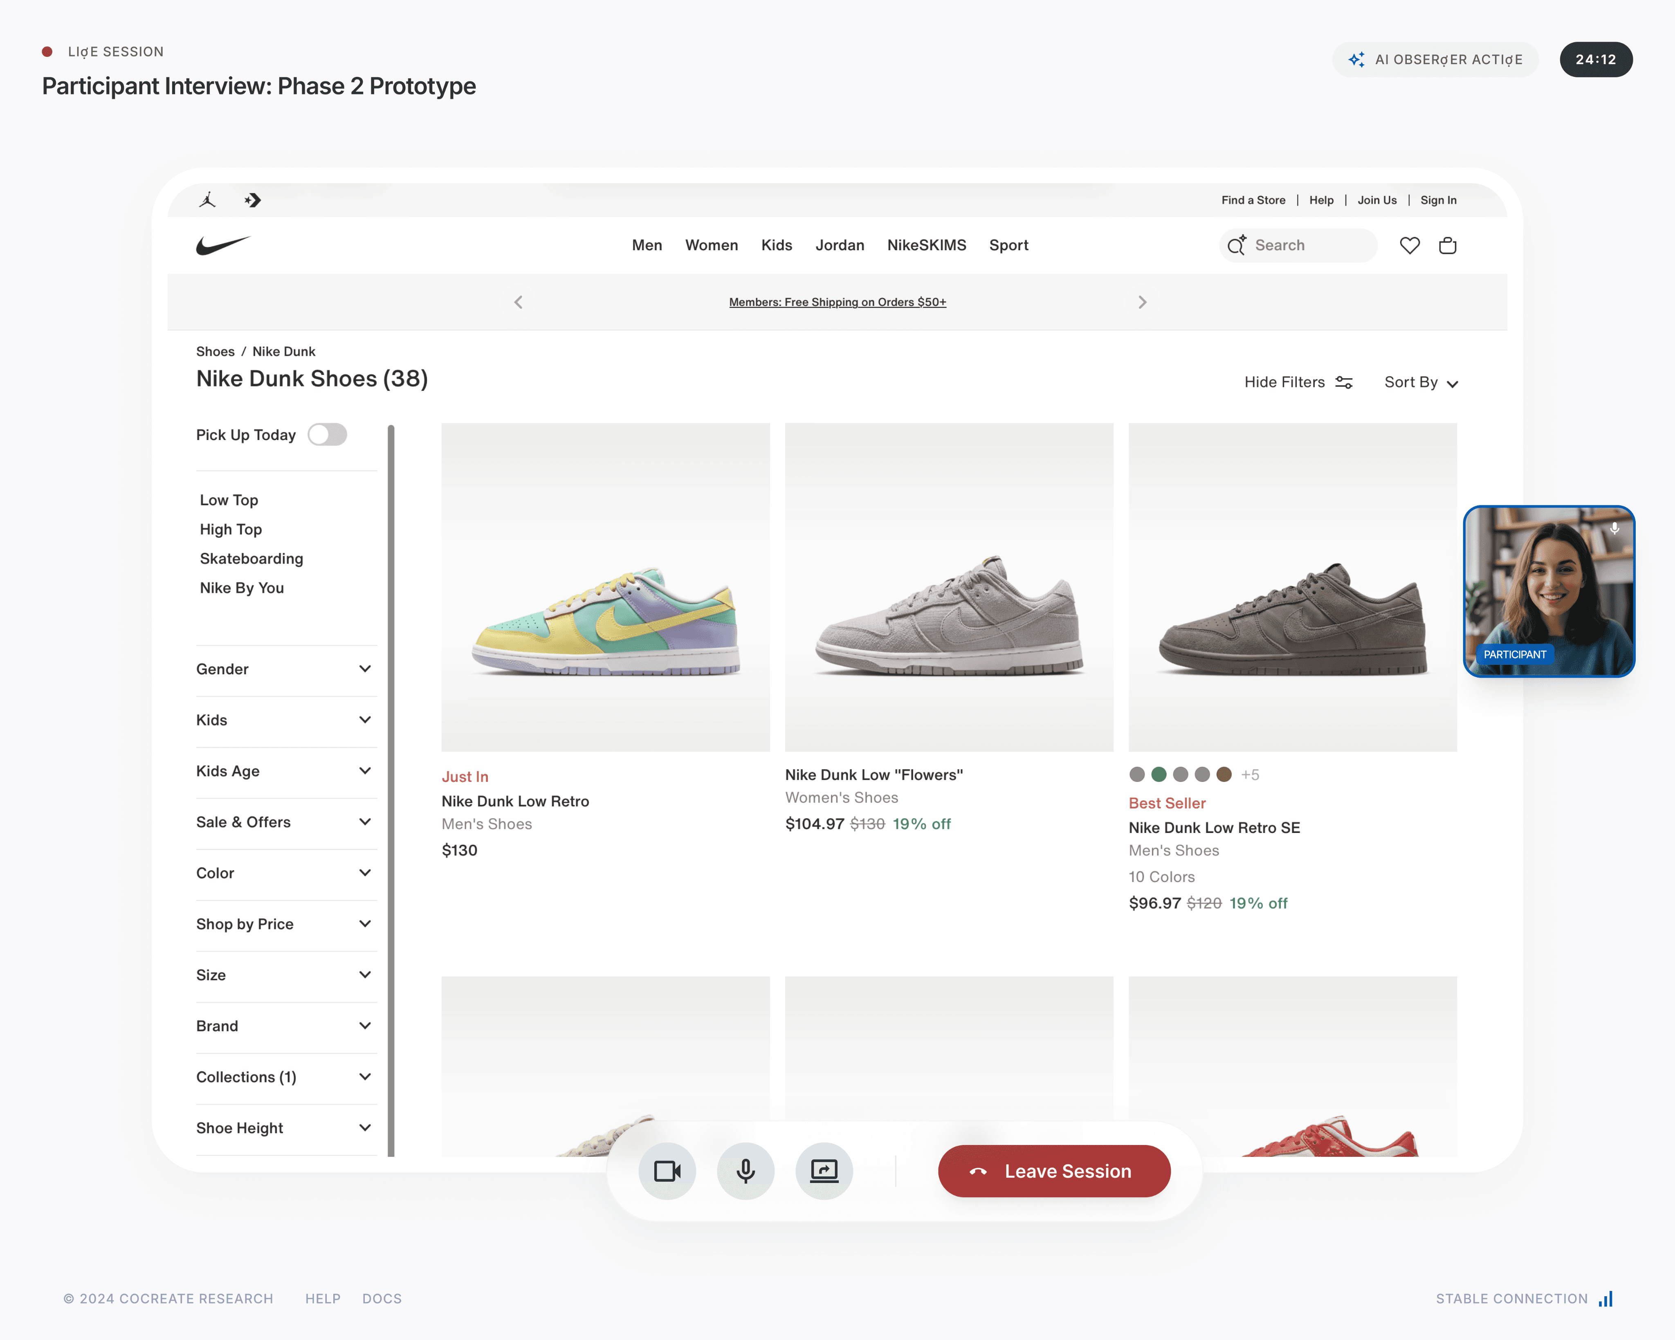Click the Jordan Jumpman logo
The width and height of the screenshot is (1675, 1340).
coord(207,200)
